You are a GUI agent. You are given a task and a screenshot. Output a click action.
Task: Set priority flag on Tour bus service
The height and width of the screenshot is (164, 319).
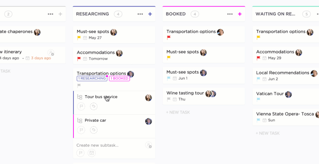81,107
